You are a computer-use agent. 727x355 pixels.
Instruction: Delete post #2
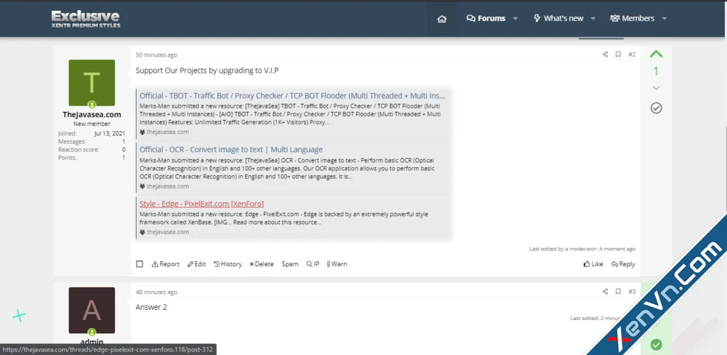(262, 264)
